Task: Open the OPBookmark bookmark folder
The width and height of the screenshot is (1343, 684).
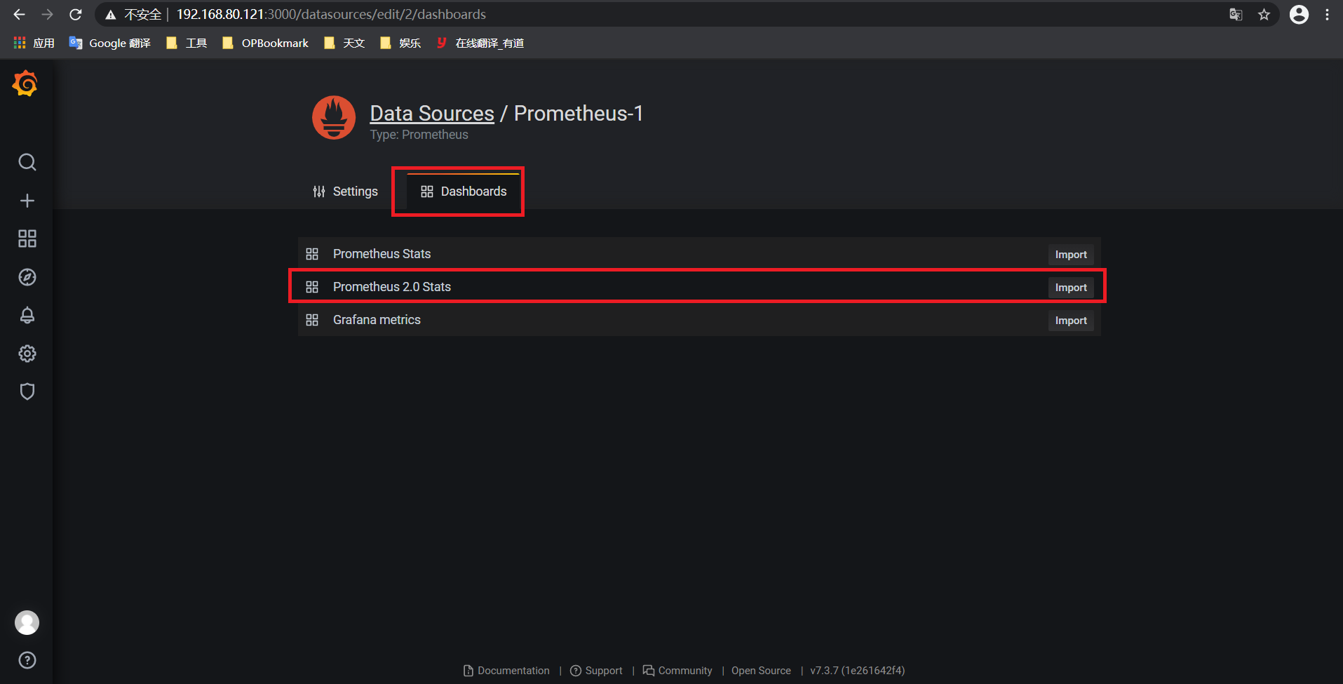Action: coord(265,43)
